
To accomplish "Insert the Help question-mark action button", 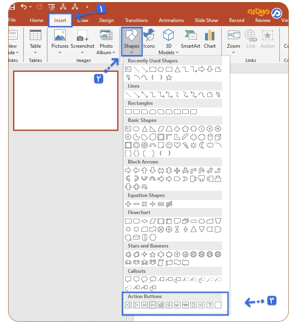I will coord(210,305).
